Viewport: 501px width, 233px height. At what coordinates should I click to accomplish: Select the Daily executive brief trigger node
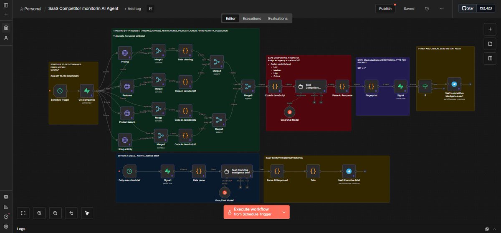pyautogui.click(x=129, y=171)
